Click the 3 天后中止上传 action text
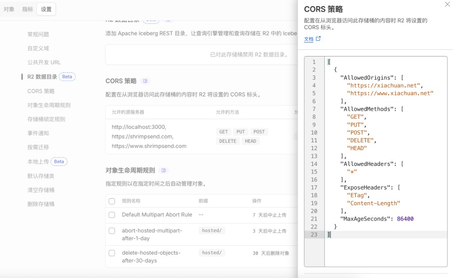Screen dimensions: 453x278 [x=269, y=231]
